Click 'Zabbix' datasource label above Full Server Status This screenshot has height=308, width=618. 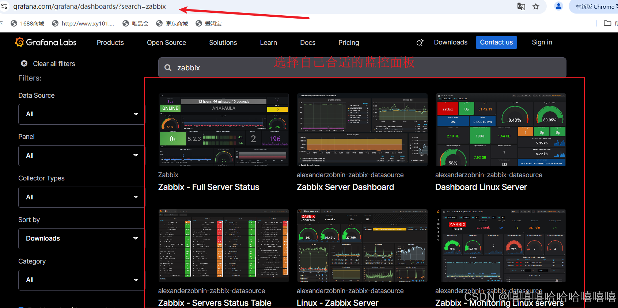[x=168, y=175]
